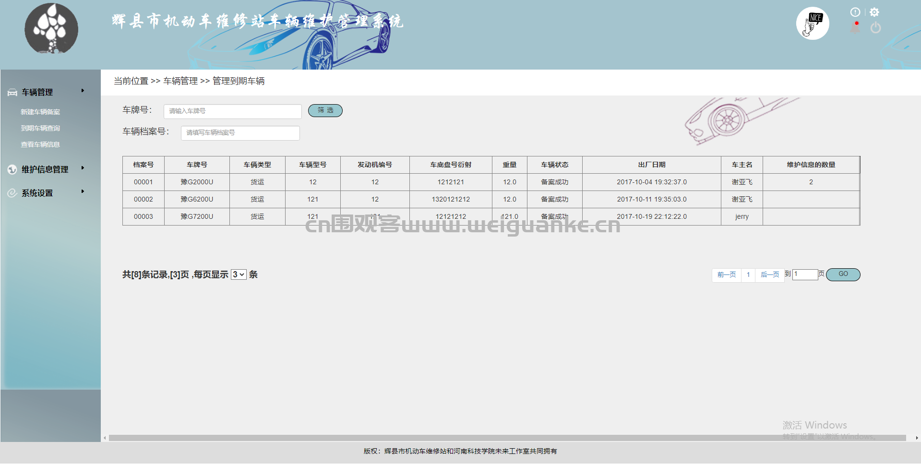This screenshot has height=465, width=921.
Task: Open 新建车辆备案 in the sidebar
Action: click(40, 112)
